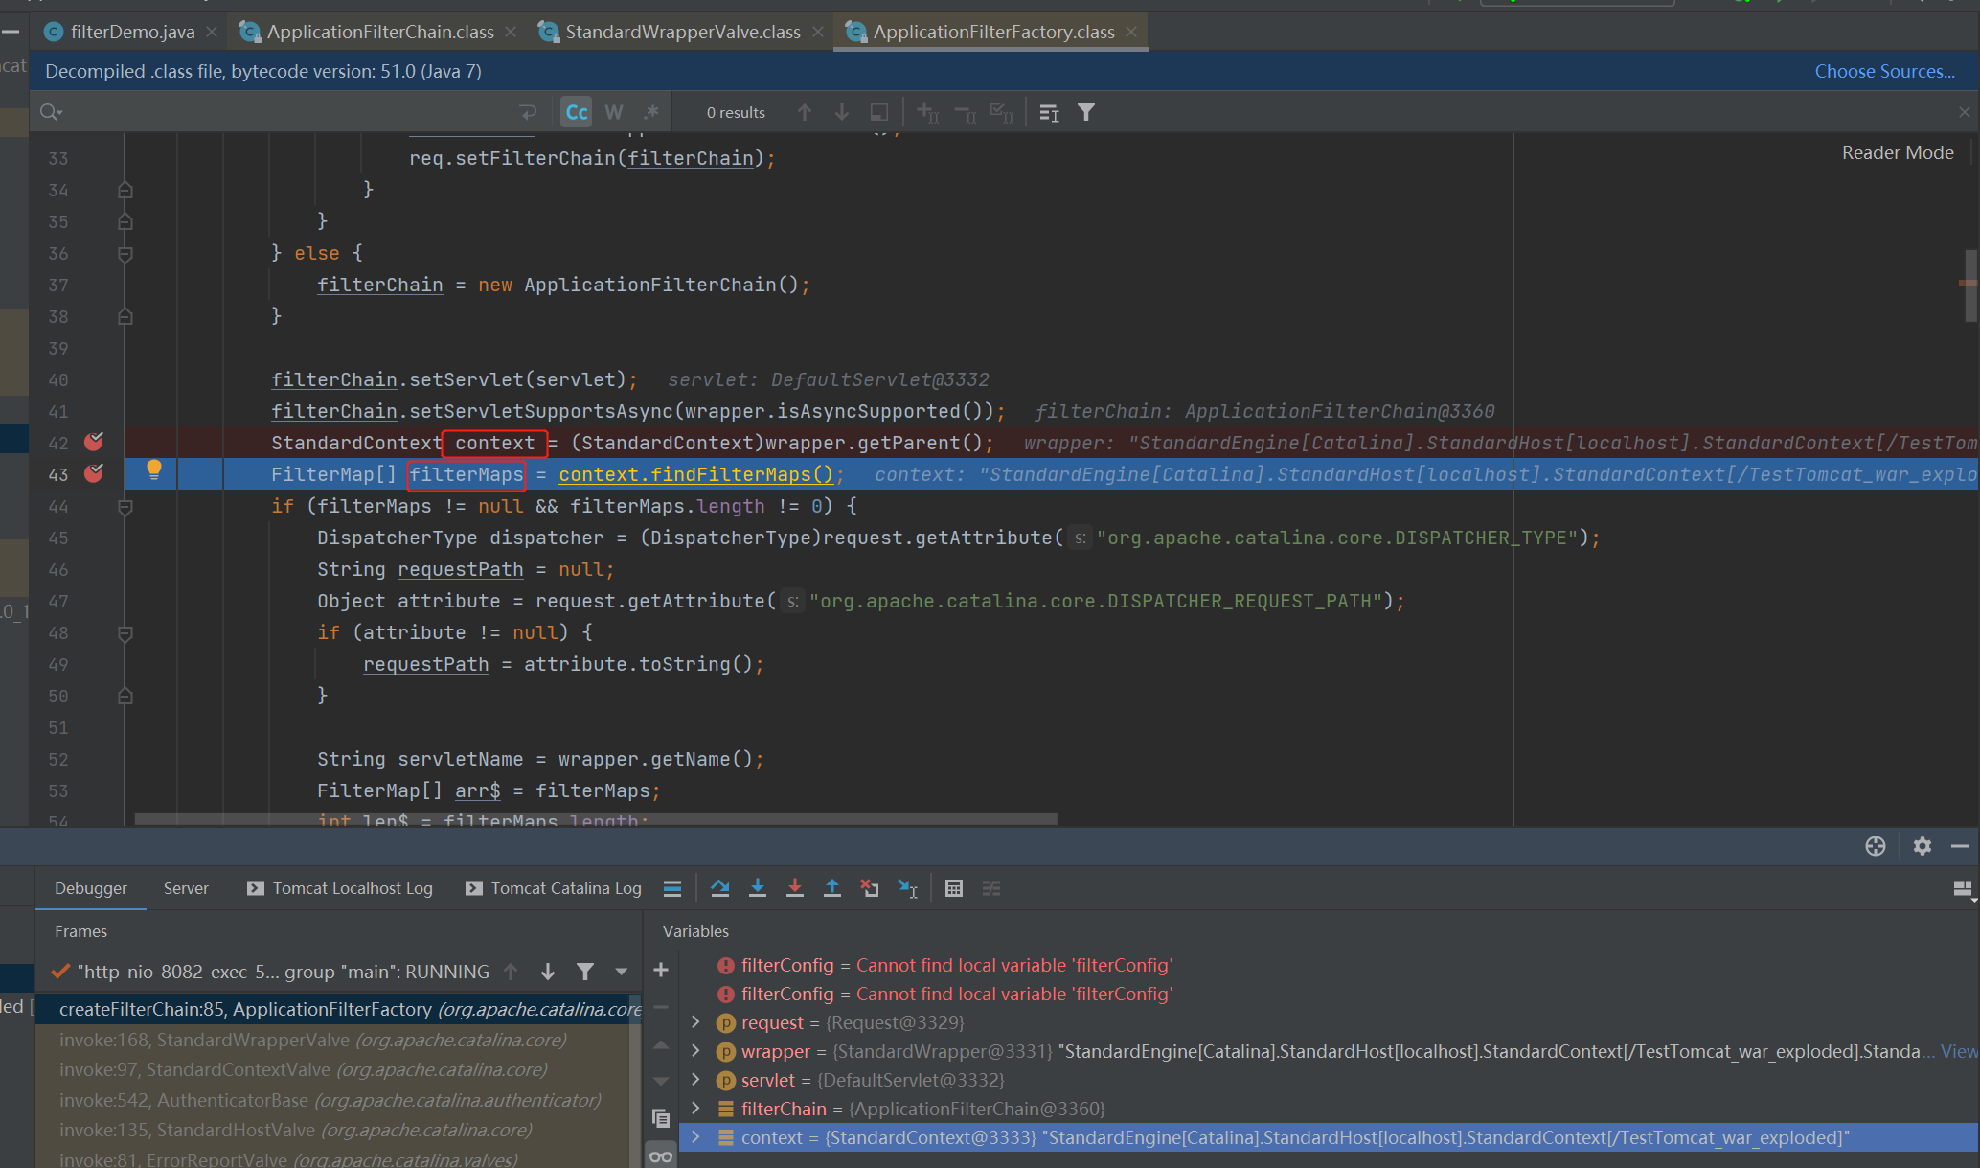This screenshot has height=1168, width=1980.
Task: Click the red Force Step Into icon
Action: tap(795, 888)
